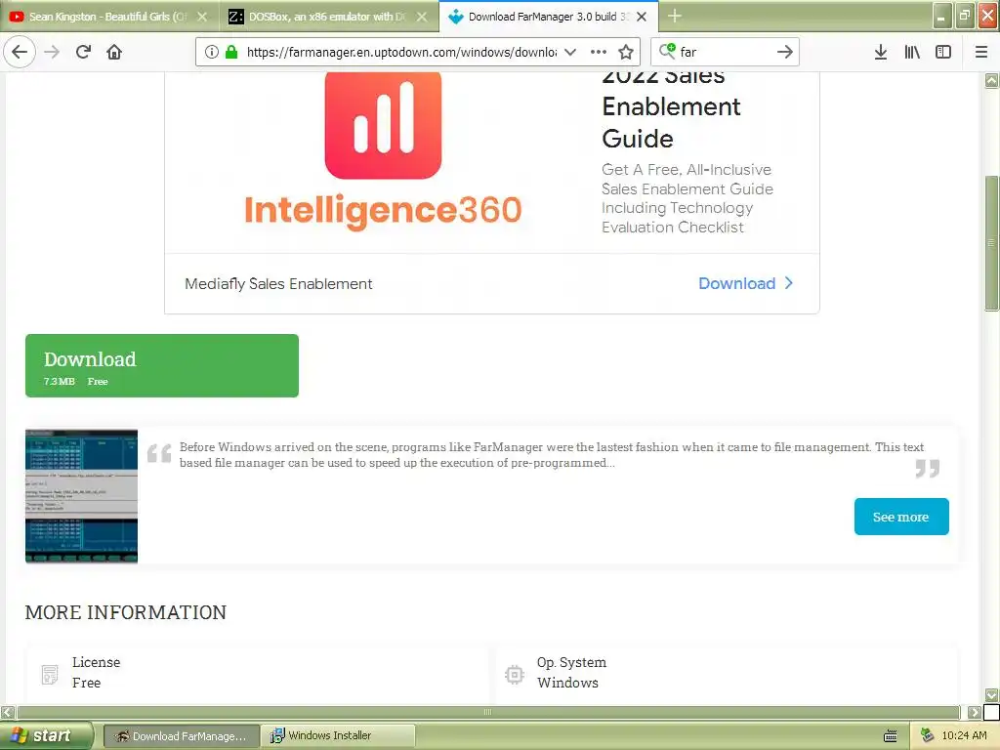Select Download FarManager taskbar button
The width and height of the screenshot is (1000, 750).
click(181, 736)
